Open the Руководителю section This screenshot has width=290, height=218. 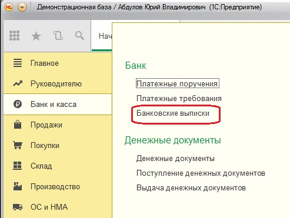(58, 83)
